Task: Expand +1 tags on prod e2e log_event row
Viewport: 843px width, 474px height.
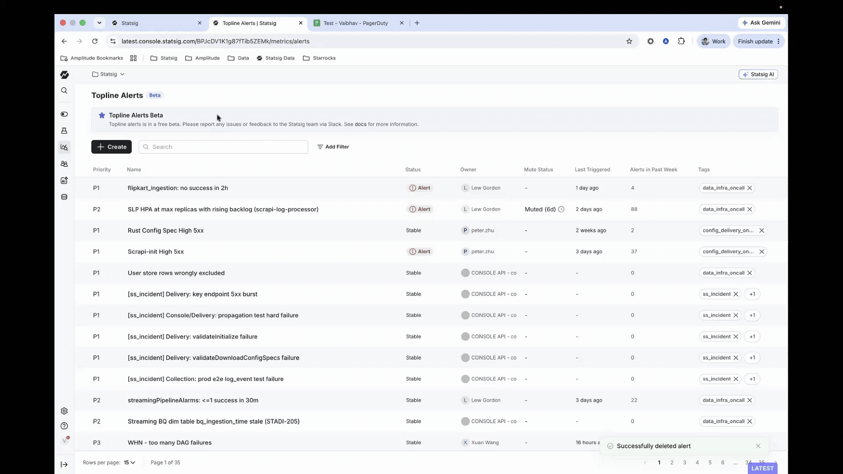Action: pos(753,379)
